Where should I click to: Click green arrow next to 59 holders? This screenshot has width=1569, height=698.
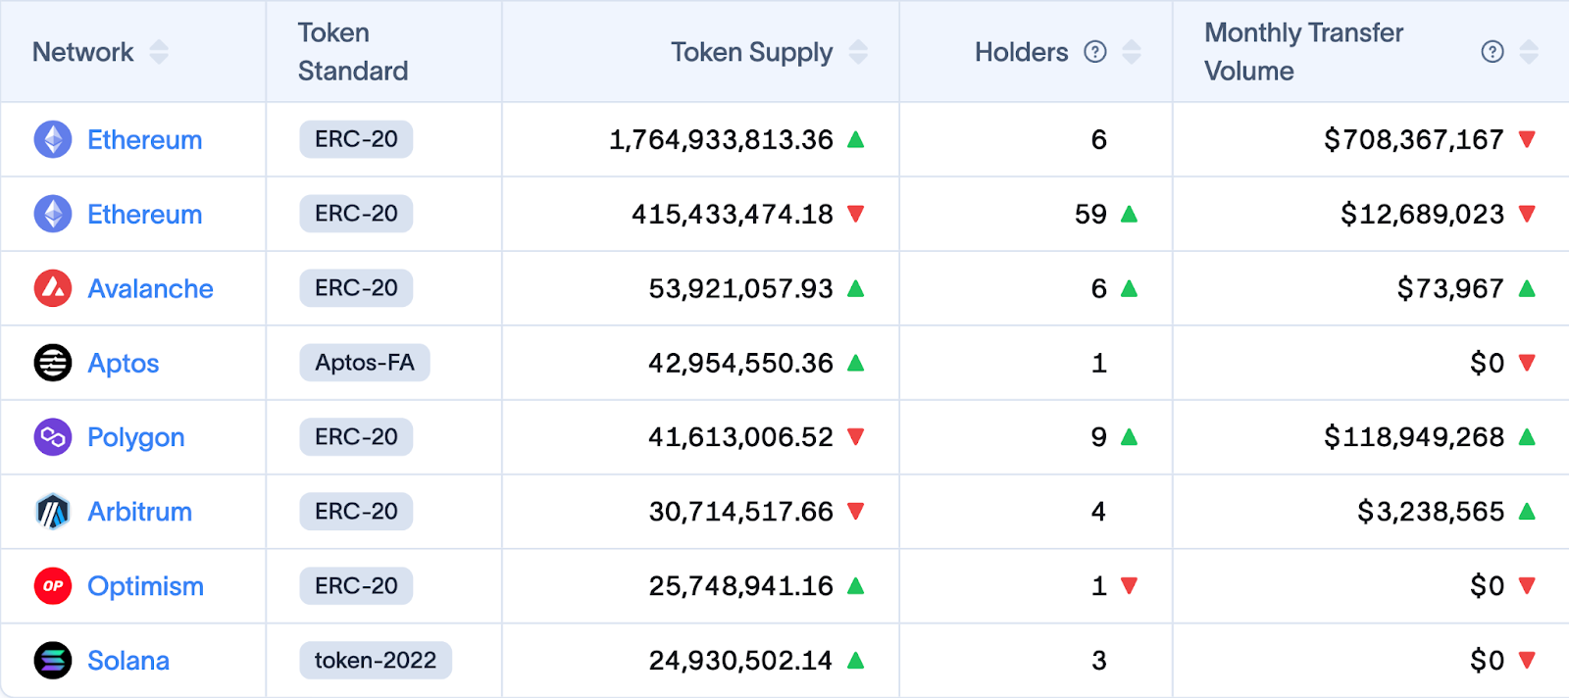coord(1129,214)
